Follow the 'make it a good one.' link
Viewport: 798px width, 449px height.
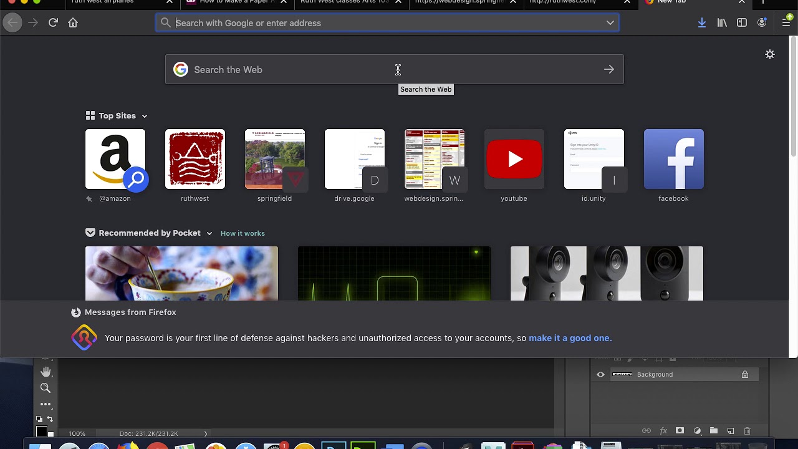point(570,338)
